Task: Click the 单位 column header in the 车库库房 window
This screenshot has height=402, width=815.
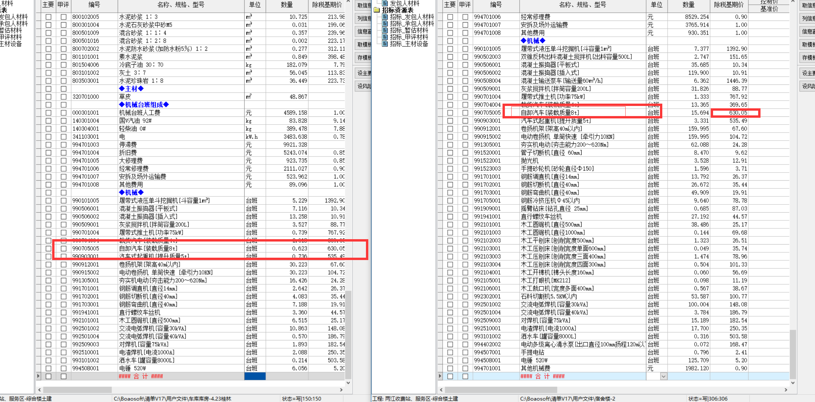Action: tap(255, 5)
